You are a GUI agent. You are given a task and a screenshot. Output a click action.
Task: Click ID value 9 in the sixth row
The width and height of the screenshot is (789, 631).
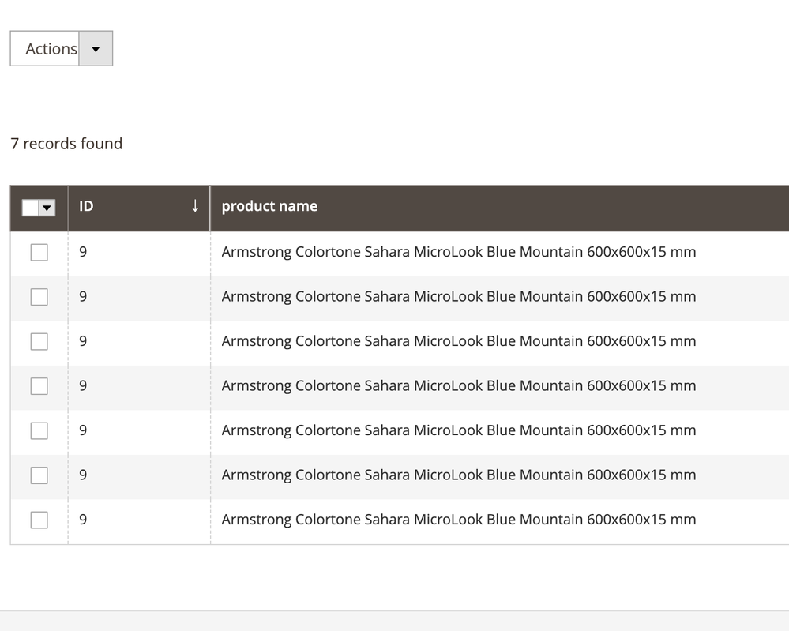pyautogui.click(x=83, y=475)
